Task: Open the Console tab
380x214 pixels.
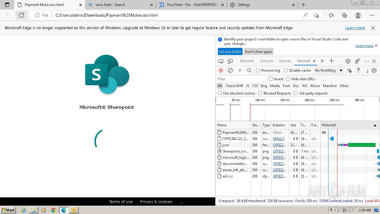Action: pyautogui.click(x=267, y=61)
